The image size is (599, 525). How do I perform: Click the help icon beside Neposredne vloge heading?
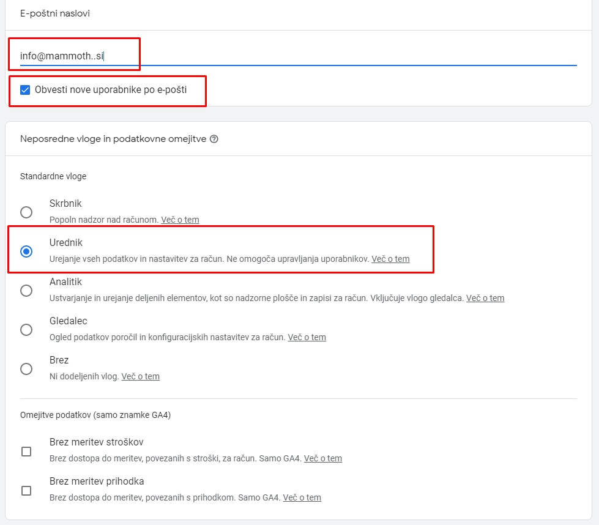[x=214, y=139]
